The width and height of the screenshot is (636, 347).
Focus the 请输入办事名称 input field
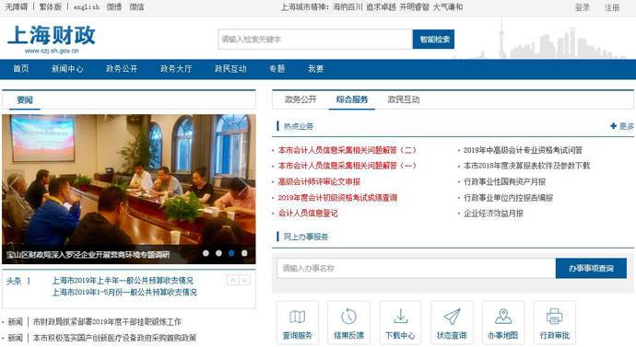pos(416,268)
